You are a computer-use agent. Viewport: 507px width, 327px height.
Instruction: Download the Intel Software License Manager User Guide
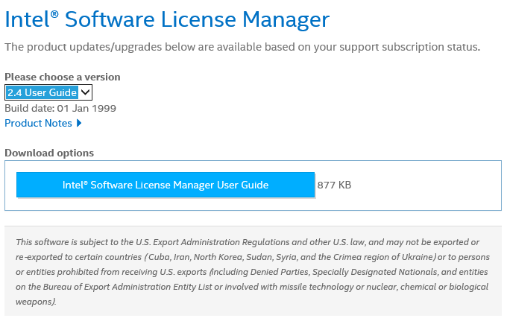tap(165, 185)
